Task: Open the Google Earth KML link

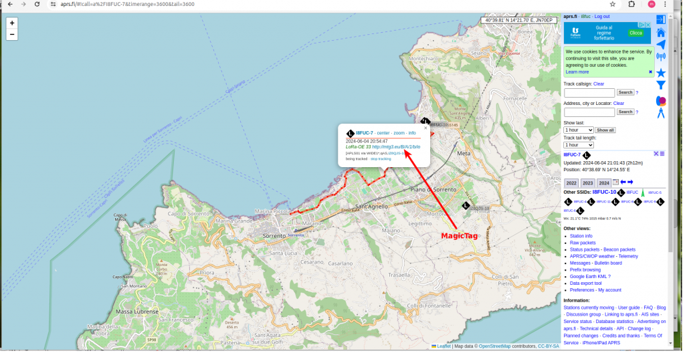Action: click(x=589, y=277)
